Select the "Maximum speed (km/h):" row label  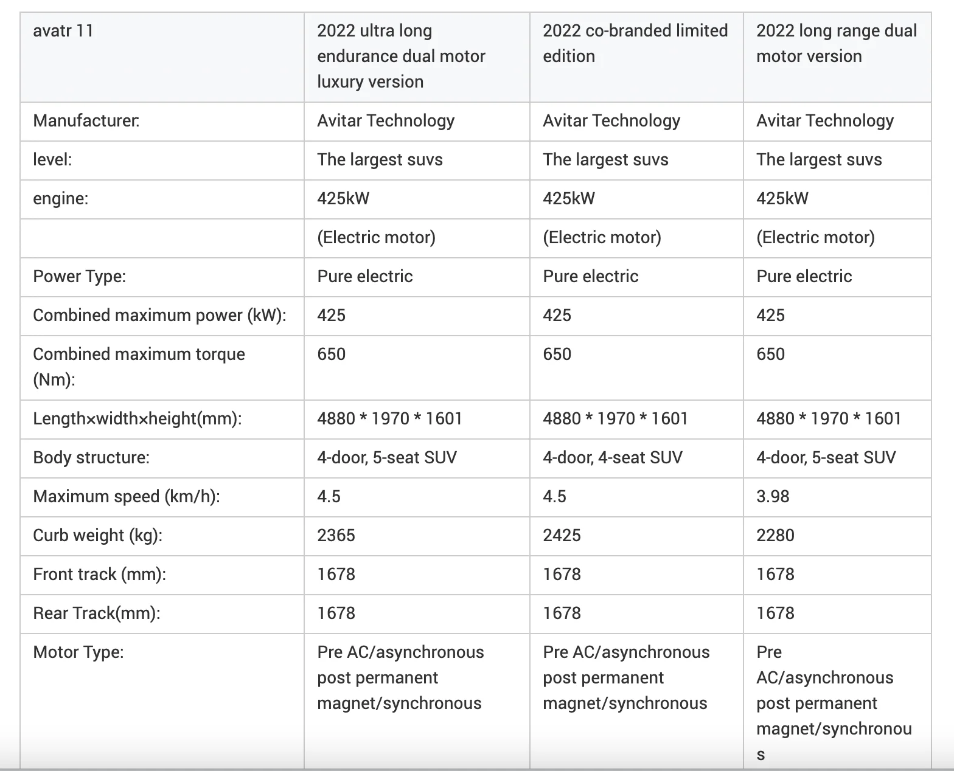coord(127,496)
